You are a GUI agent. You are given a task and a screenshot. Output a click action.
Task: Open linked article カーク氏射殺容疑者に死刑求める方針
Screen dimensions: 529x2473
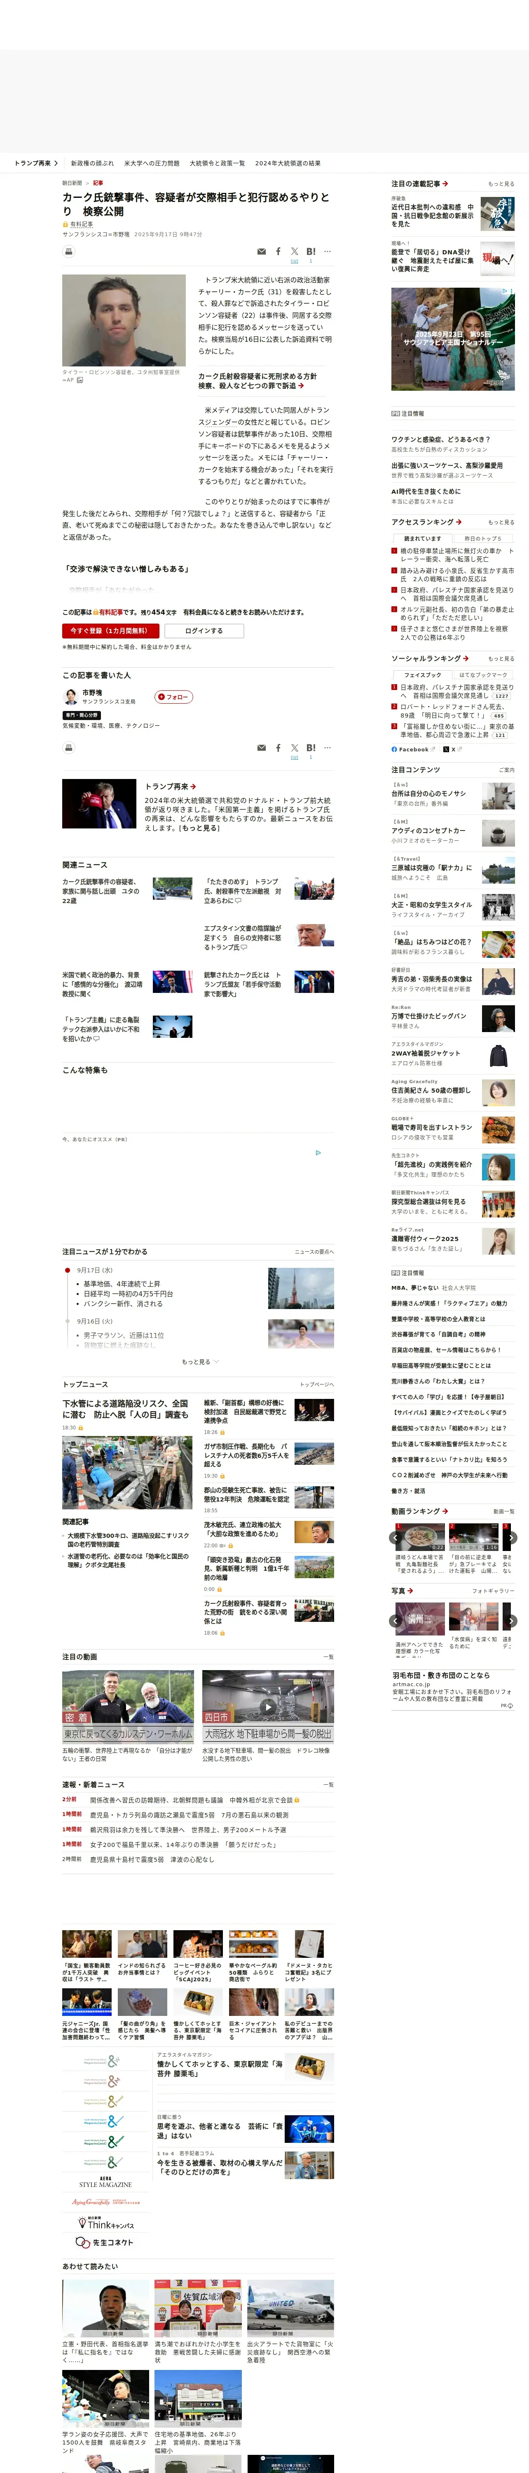click(257, 381)
